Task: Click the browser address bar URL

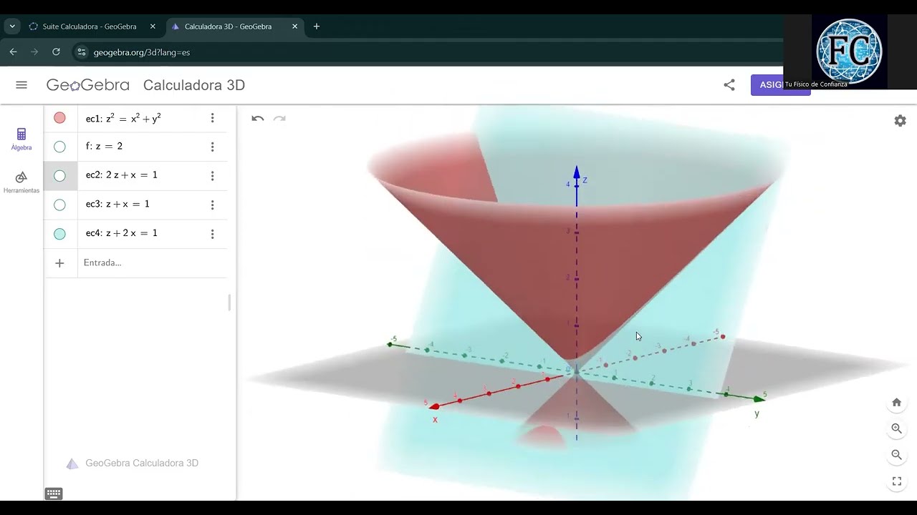Action: [x=142, y=52]
